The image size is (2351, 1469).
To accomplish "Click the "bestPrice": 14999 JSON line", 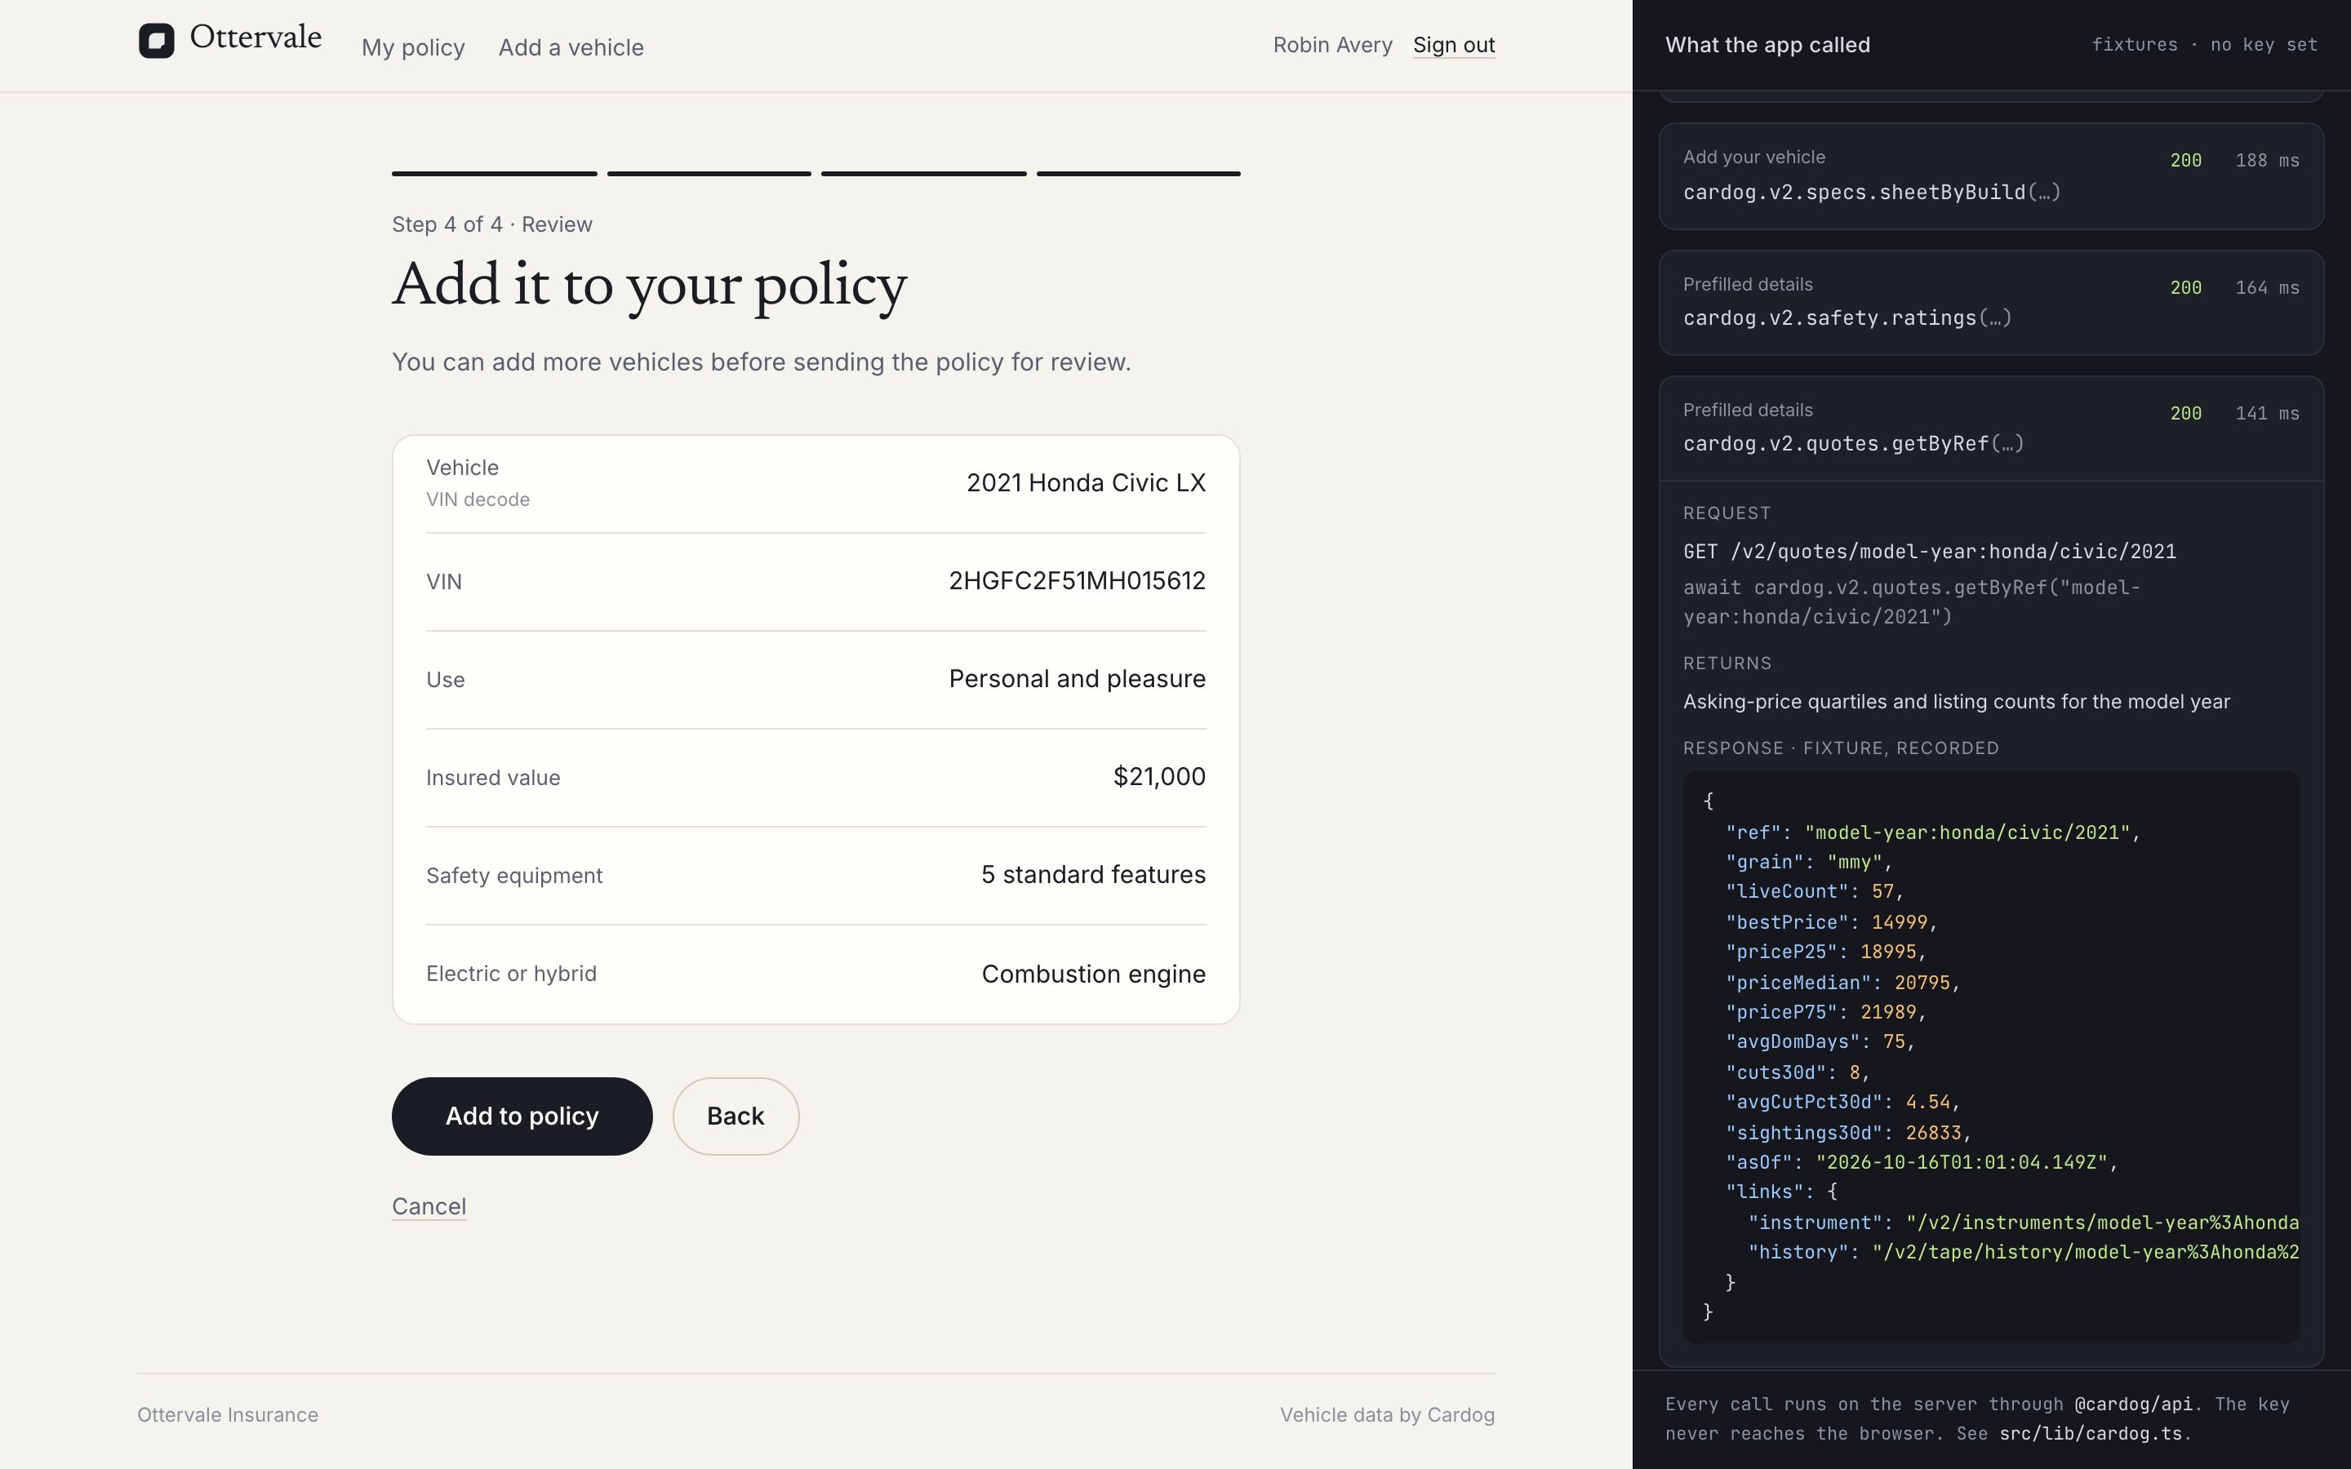I will click(x=1830, y=922).
